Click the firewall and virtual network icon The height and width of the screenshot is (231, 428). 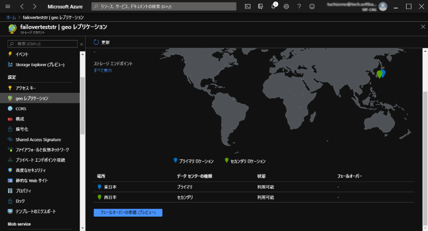point(10,149)
